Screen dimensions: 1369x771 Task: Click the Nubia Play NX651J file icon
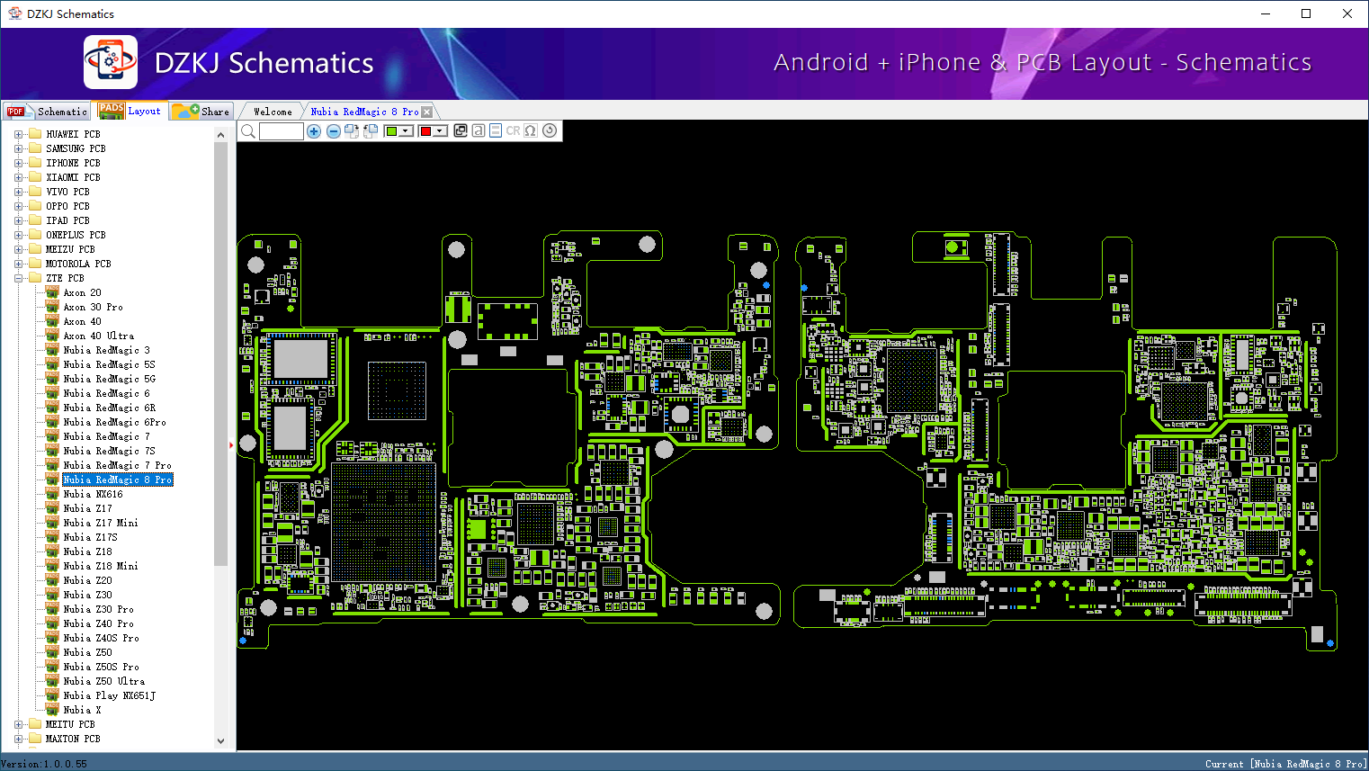[x=52, y=695]
